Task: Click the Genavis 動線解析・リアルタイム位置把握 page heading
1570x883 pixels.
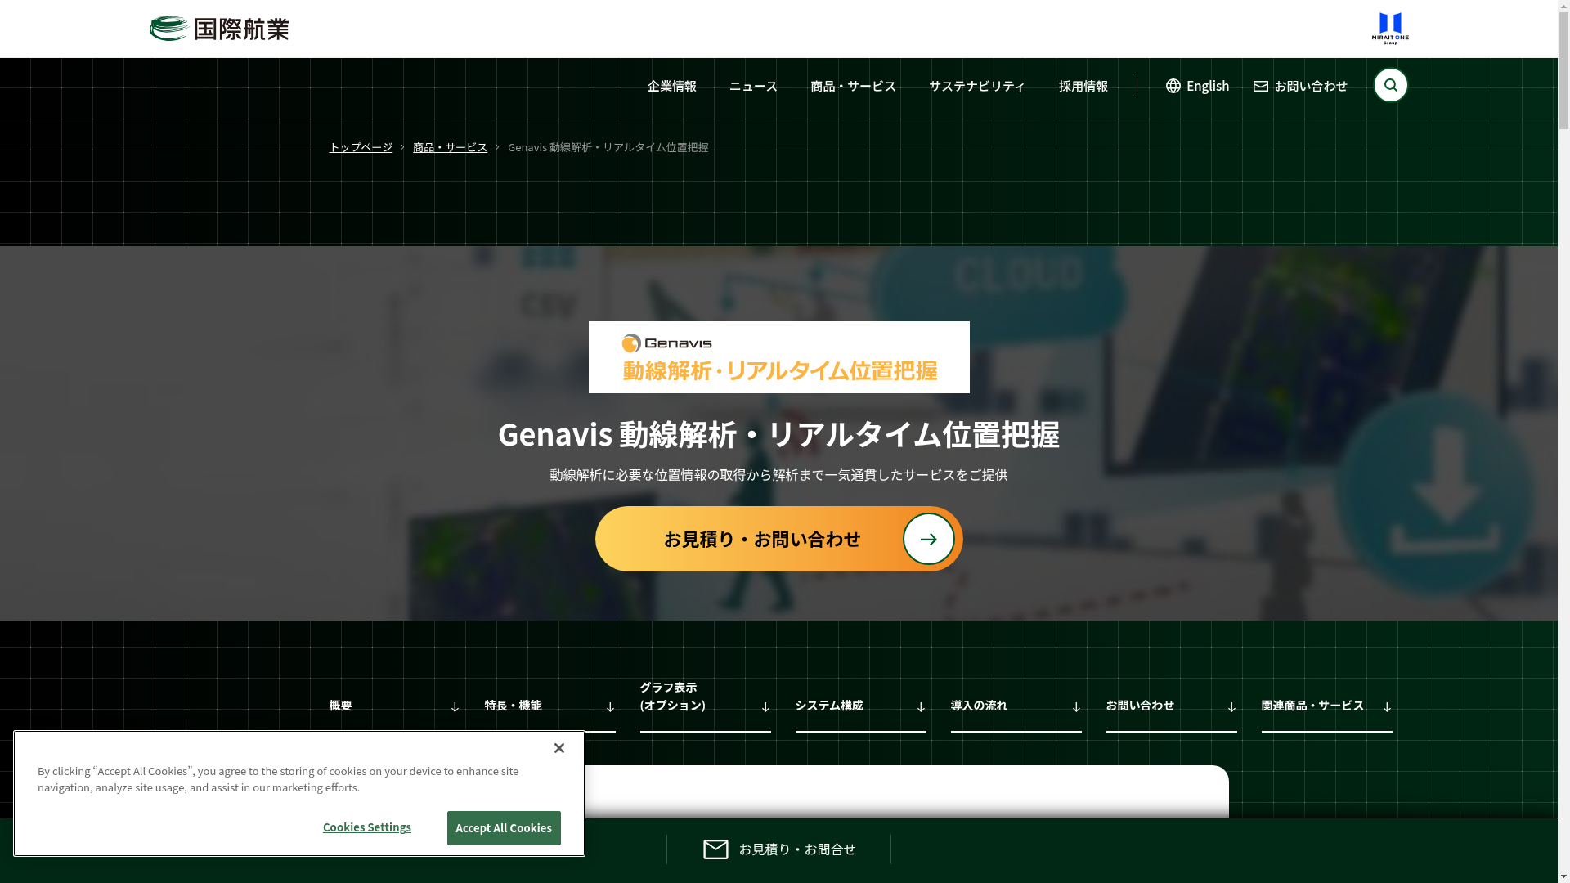Action: 779,434
